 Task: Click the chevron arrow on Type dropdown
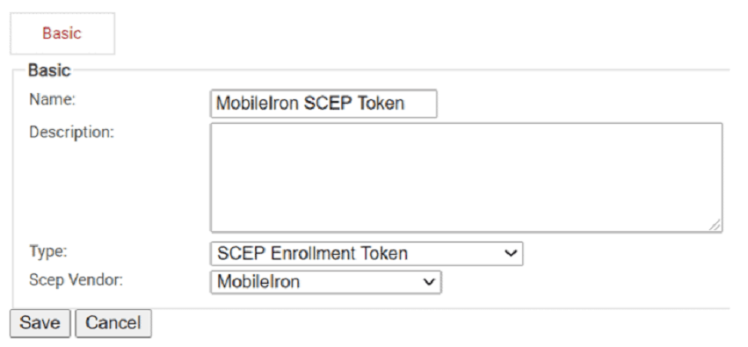(511, 254)
